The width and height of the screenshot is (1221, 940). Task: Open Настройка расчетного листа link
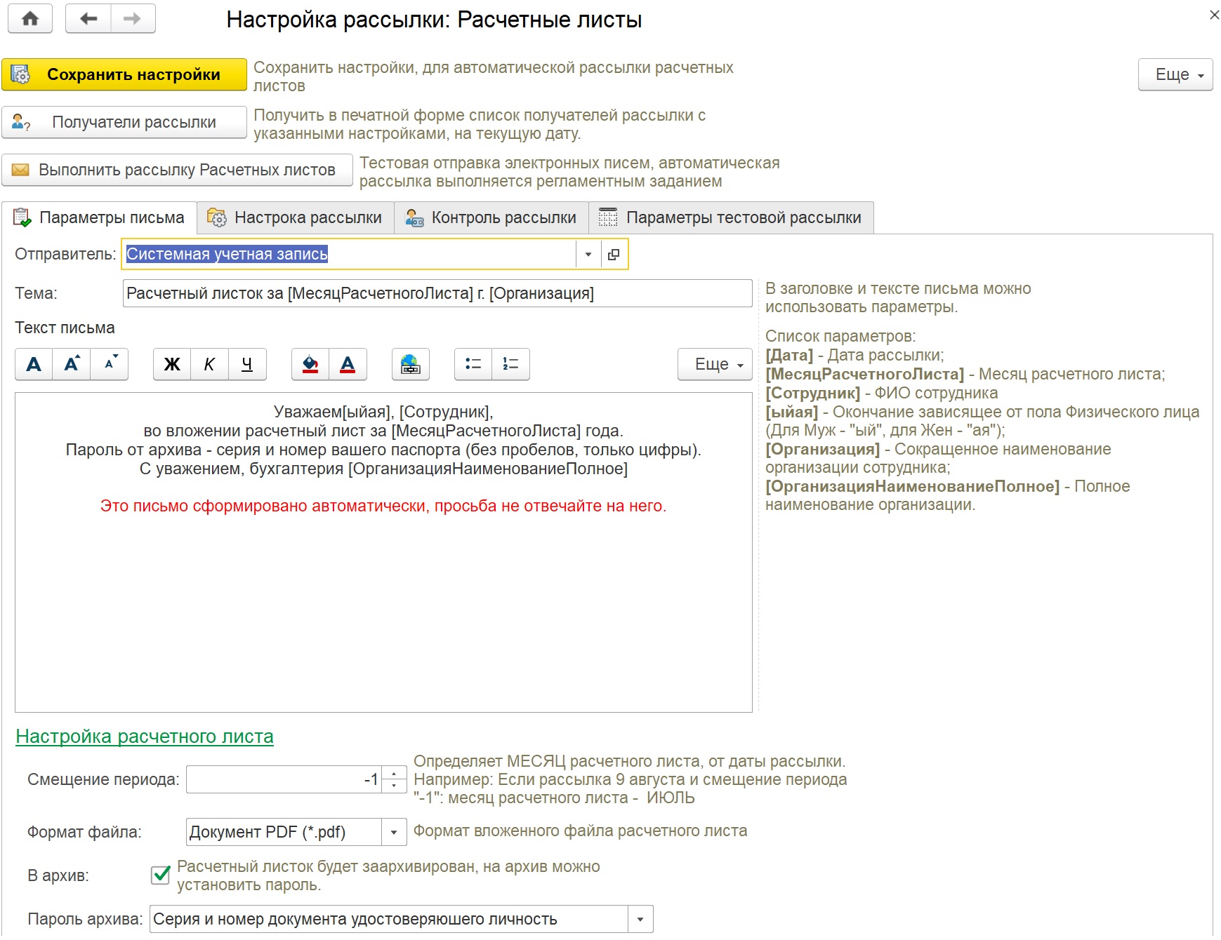[145, 737]
